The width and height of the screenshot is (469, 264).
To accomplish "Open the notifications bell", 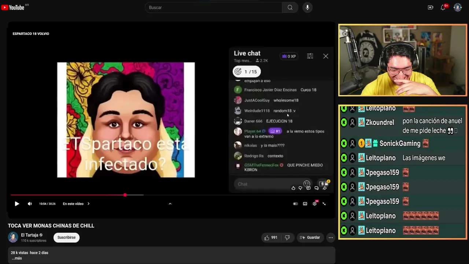I will tap(443, 7).
